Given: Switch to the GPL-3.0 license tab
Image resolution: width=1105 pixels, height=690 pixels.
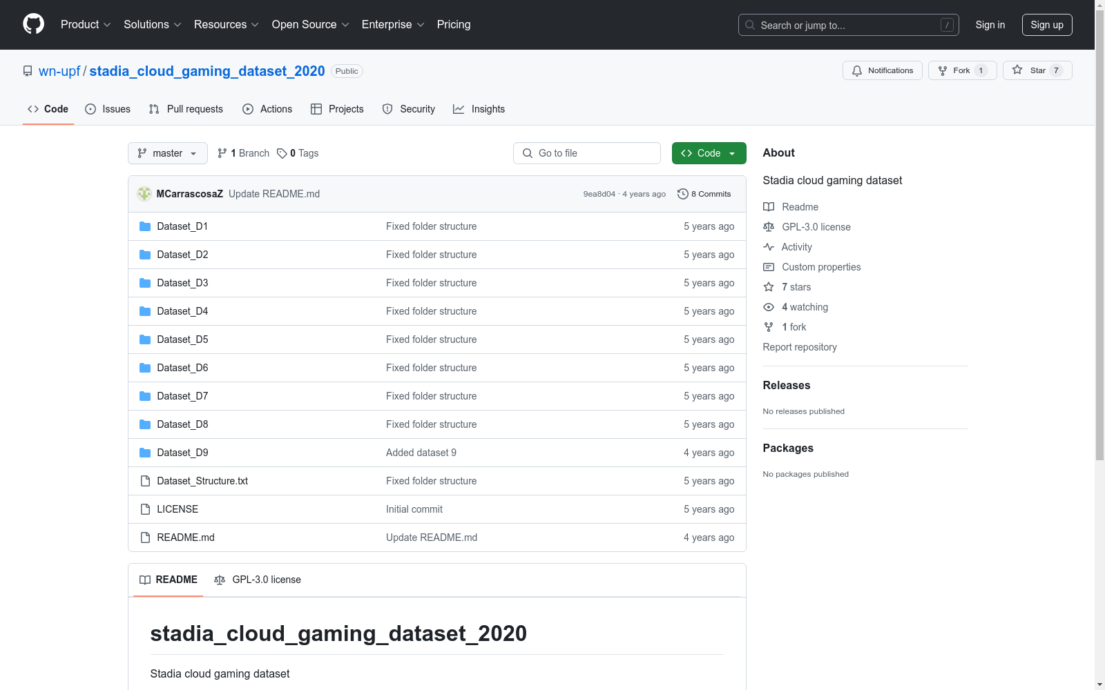Looking at the screenshot, I should tap(258, 580).
